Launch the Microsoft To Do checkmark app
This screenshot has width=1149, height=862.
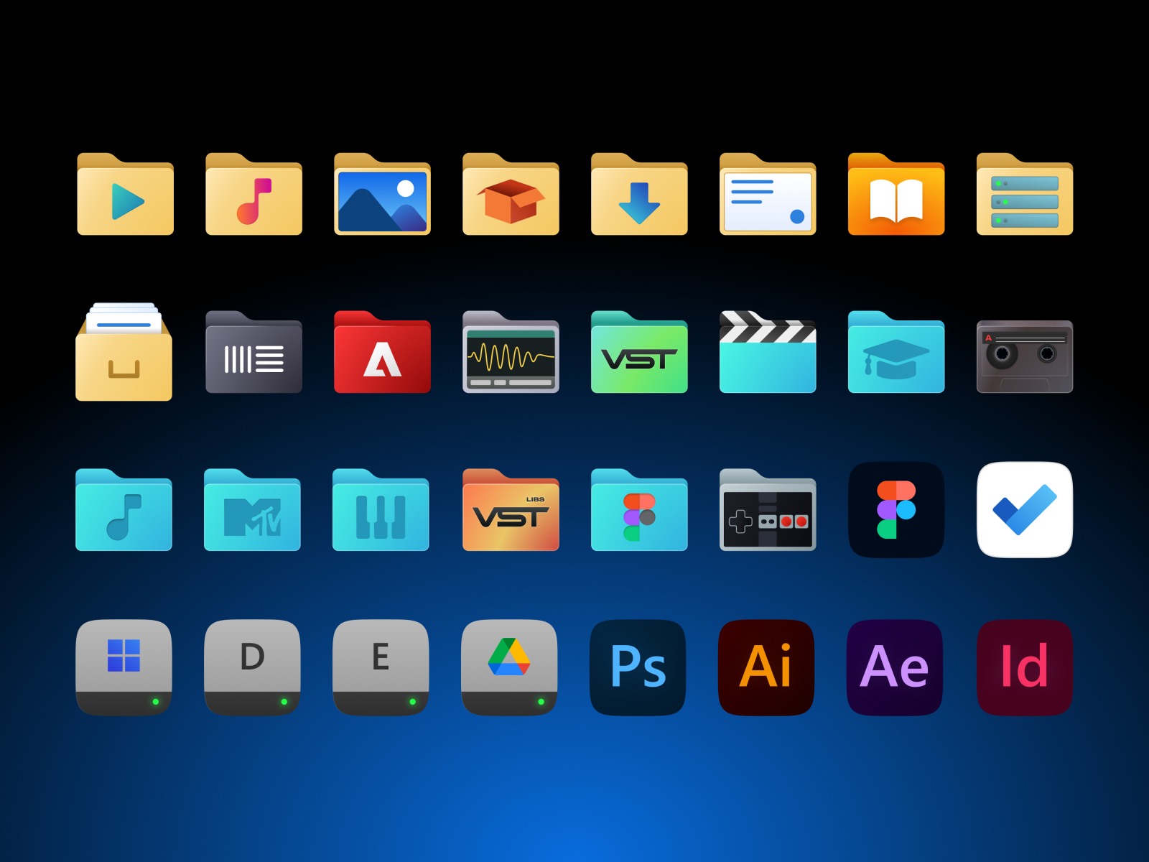tap(1025, 510)
